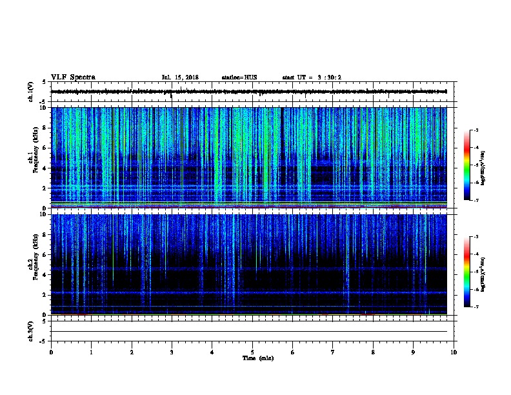The height and width of the screenshot is (395, 511).
Task: Click the "start UT = 3:30:2" header text
Action: tap(312, 77)
